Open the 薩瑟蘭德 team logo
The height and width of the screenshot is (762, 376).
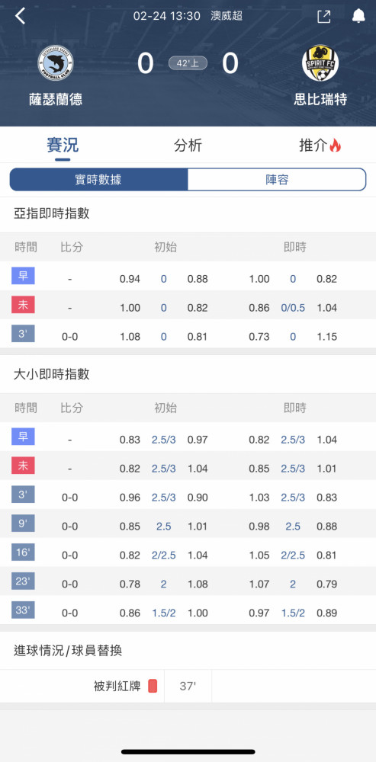click(56, 62)
